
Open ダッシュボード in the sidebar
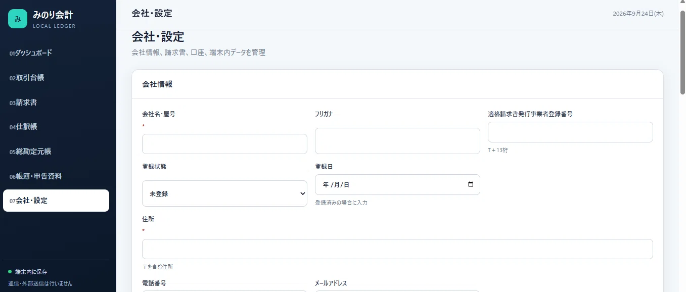(x=56, y=53)
